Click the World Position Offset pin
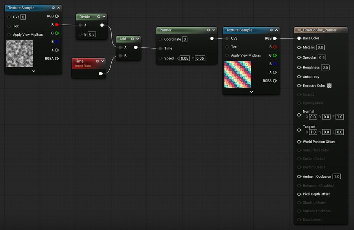Screen dimensions: 354x230 pos(299,142)
